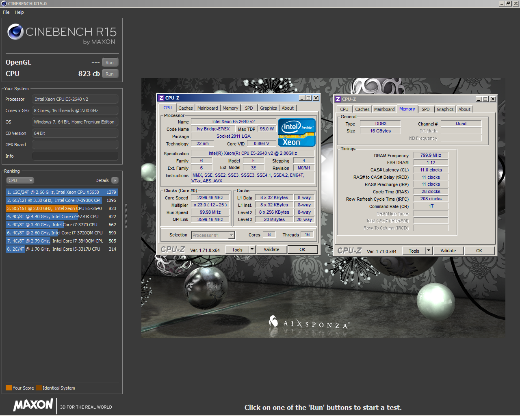Click OK in left CPU-Z window
This screenshot has height=416, width=520.
pos(303,249)
